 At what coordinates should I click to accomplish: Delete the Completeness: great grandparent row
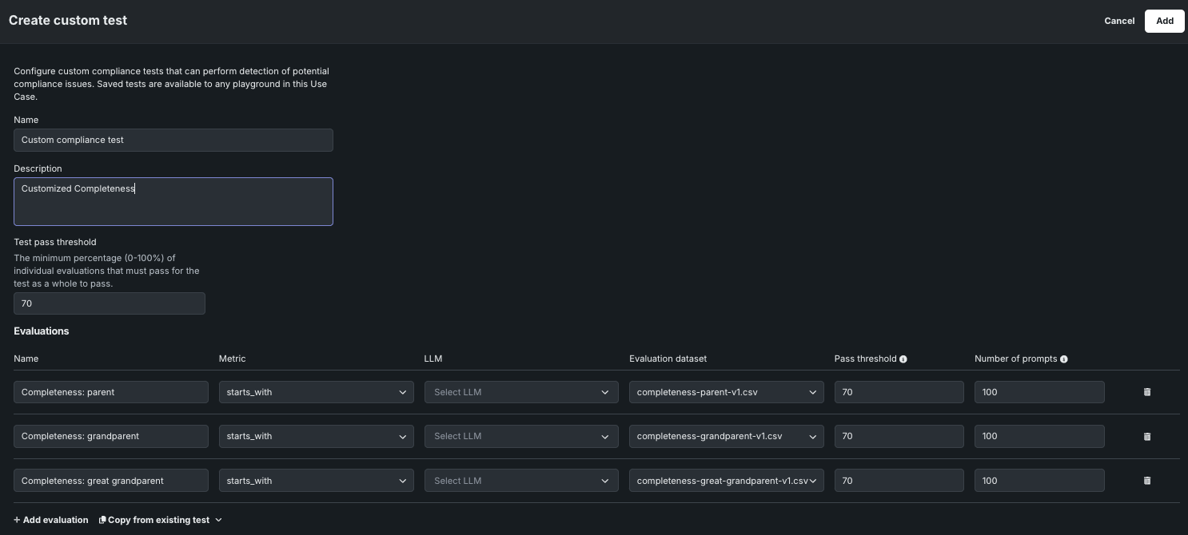tap(1147, 481)
